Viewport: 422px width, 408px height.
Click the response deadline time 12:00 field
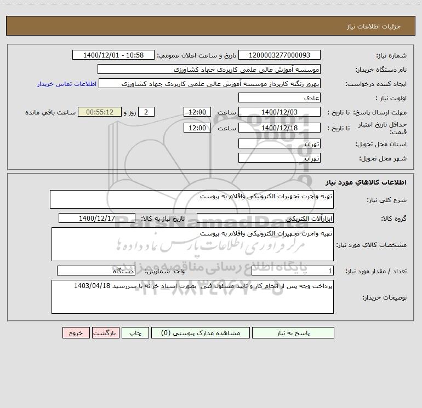click(197, 112)
